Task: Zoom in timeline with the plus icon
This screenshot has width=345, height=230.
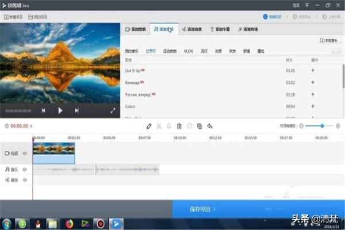Action: [x=338, y=126]
